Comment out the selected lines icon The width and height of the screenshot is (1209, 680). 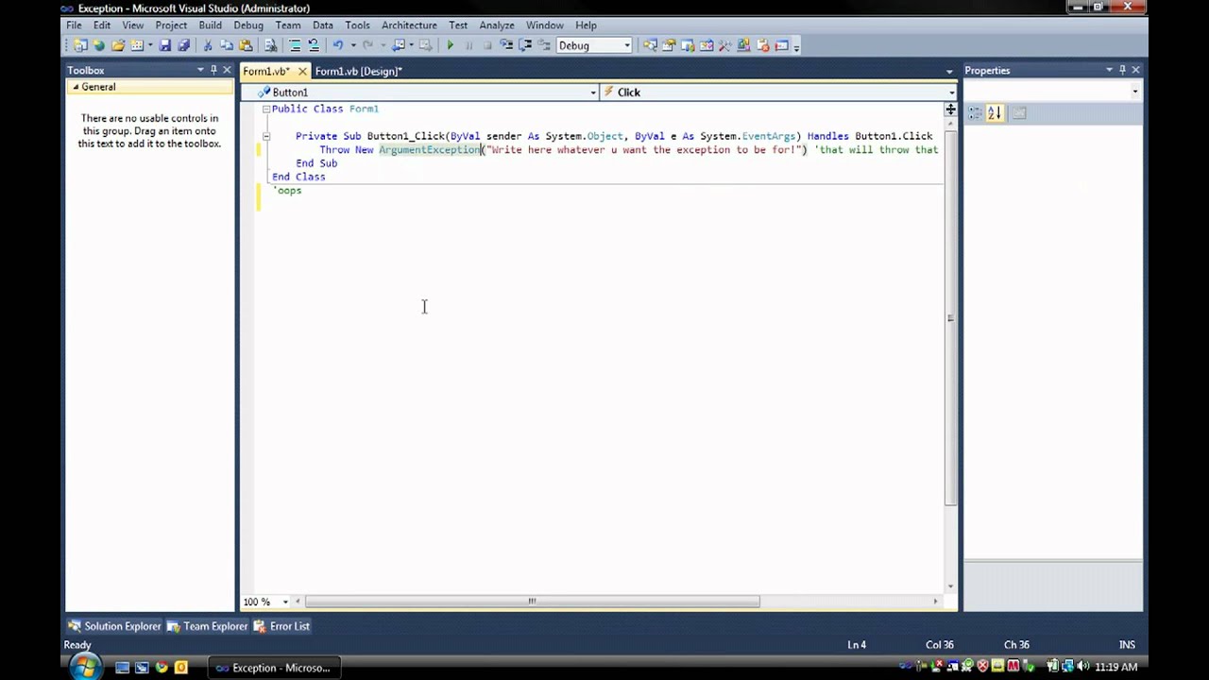pos(295,45)
